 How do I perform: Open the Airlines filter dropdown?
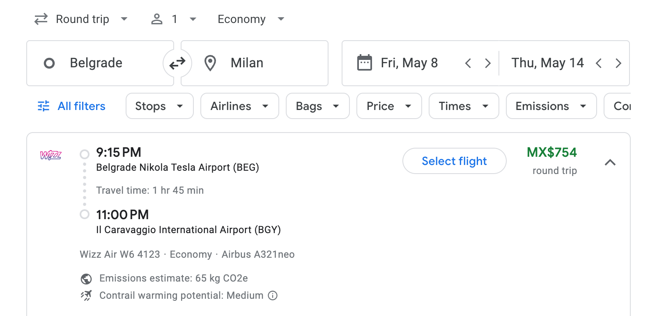[x=239, y=106]
